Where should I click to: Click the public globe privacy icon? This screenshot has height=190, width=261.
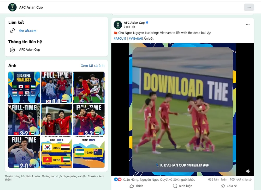point(134,27)
